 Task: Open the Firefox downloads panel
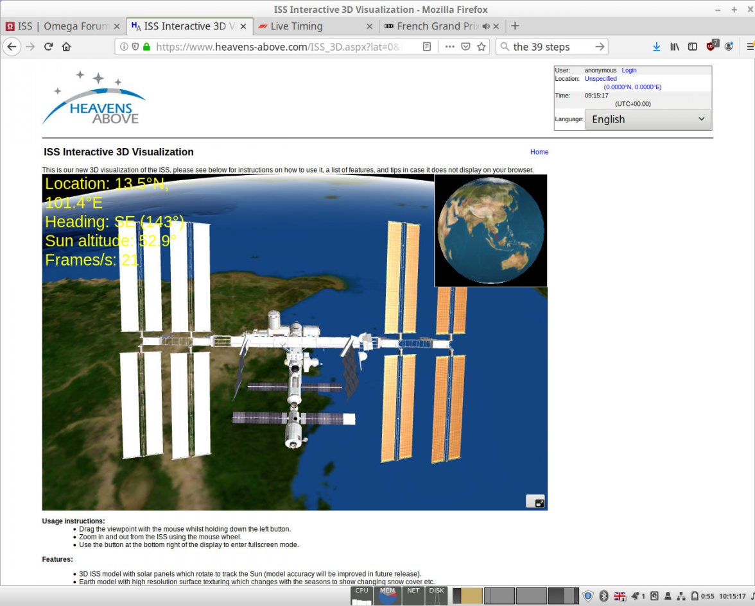click(x=656, y=46)
